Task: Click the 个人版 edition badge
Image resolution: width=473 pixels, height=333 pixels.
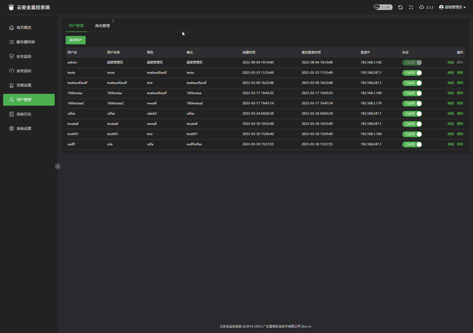Action: (383, 7)
